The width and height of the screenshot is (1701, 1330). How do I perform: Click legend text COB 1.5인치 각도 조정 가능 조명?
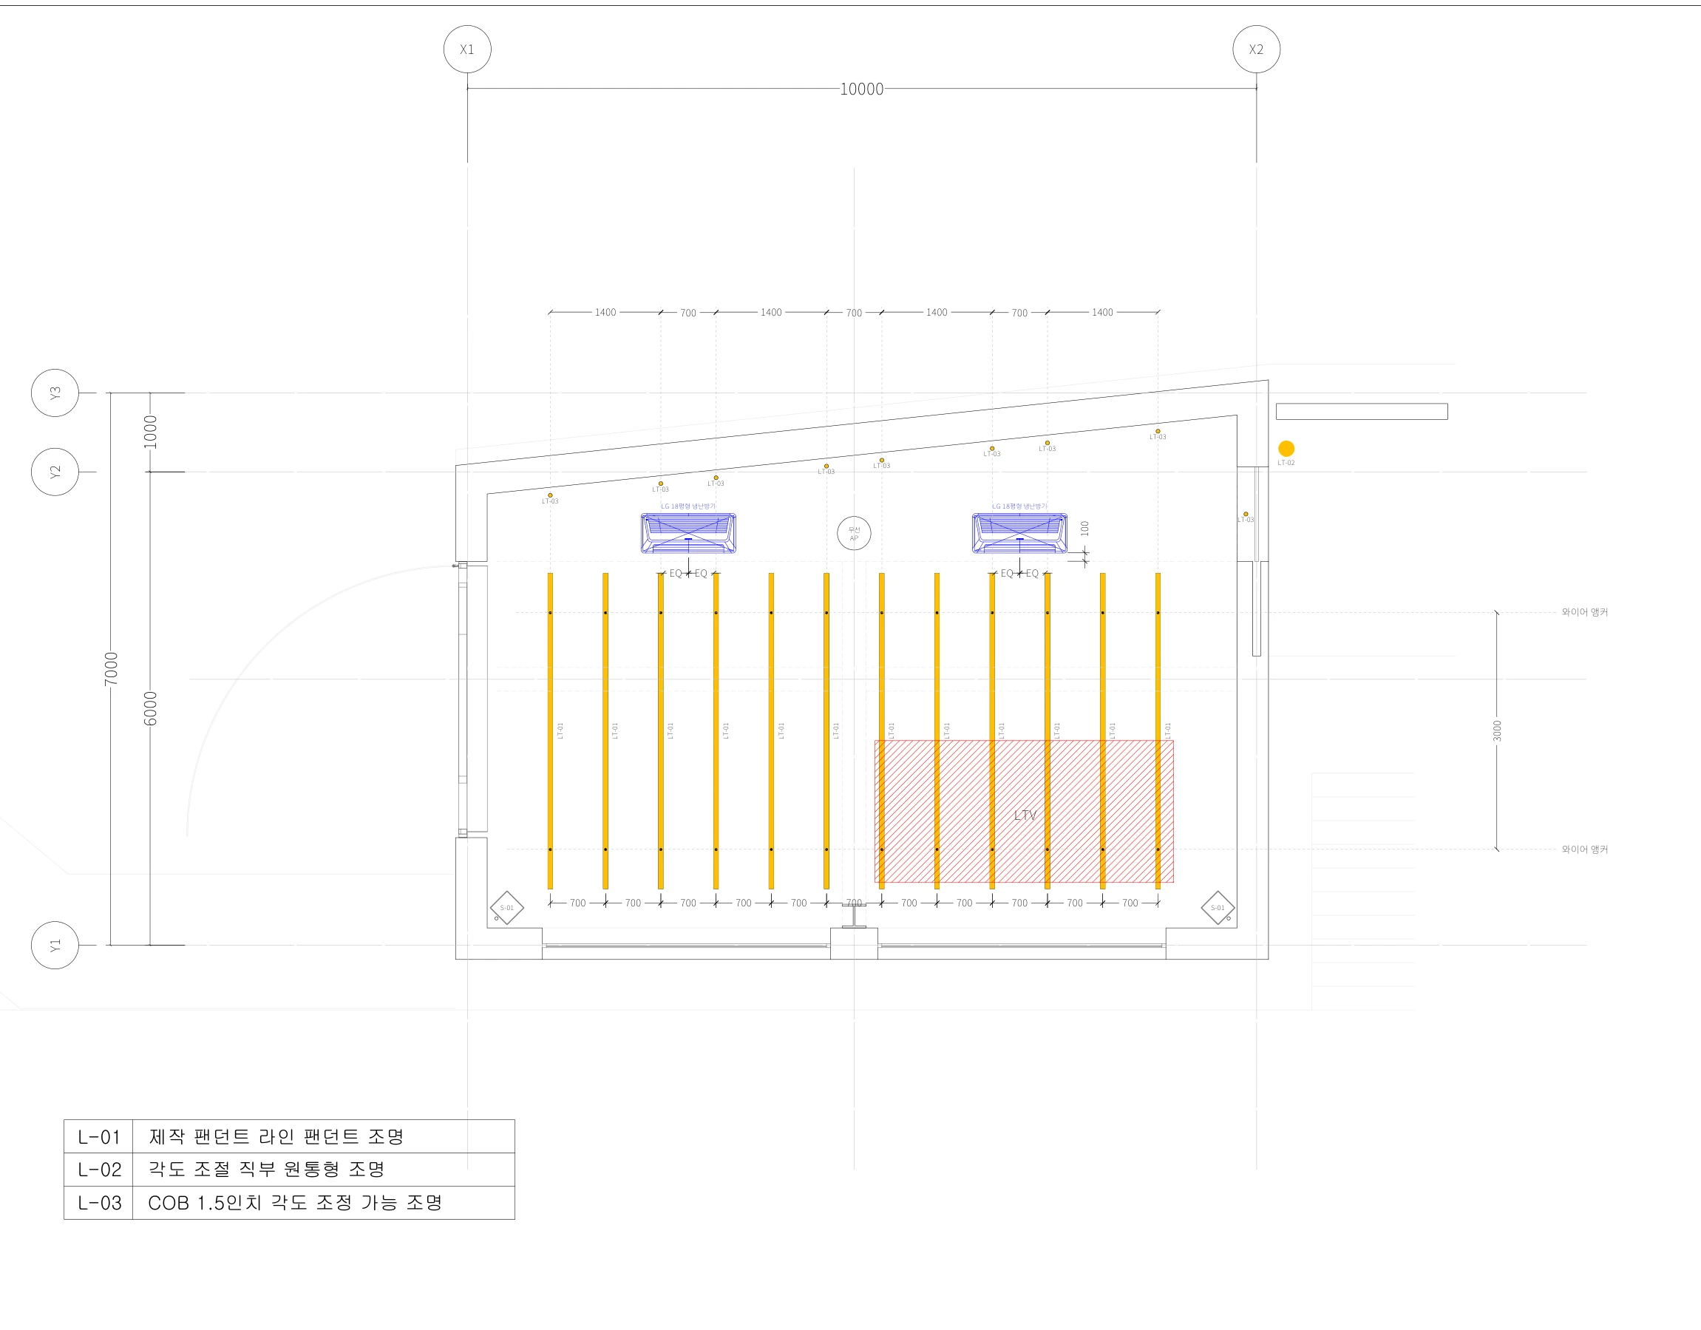pos(295,1203)
